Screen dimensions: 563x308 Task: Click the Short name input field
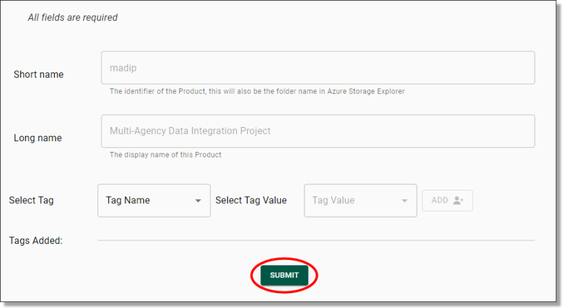[x=318, y=68]
